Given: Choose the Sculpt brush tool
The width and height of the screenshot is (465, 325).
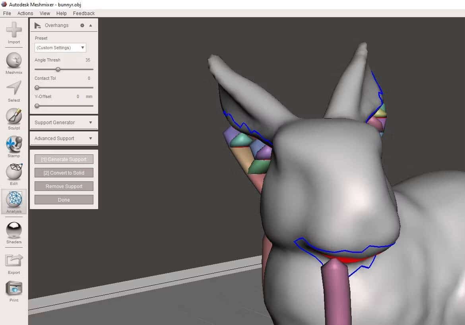Looking at the screenshot, I should click(14, 116).
